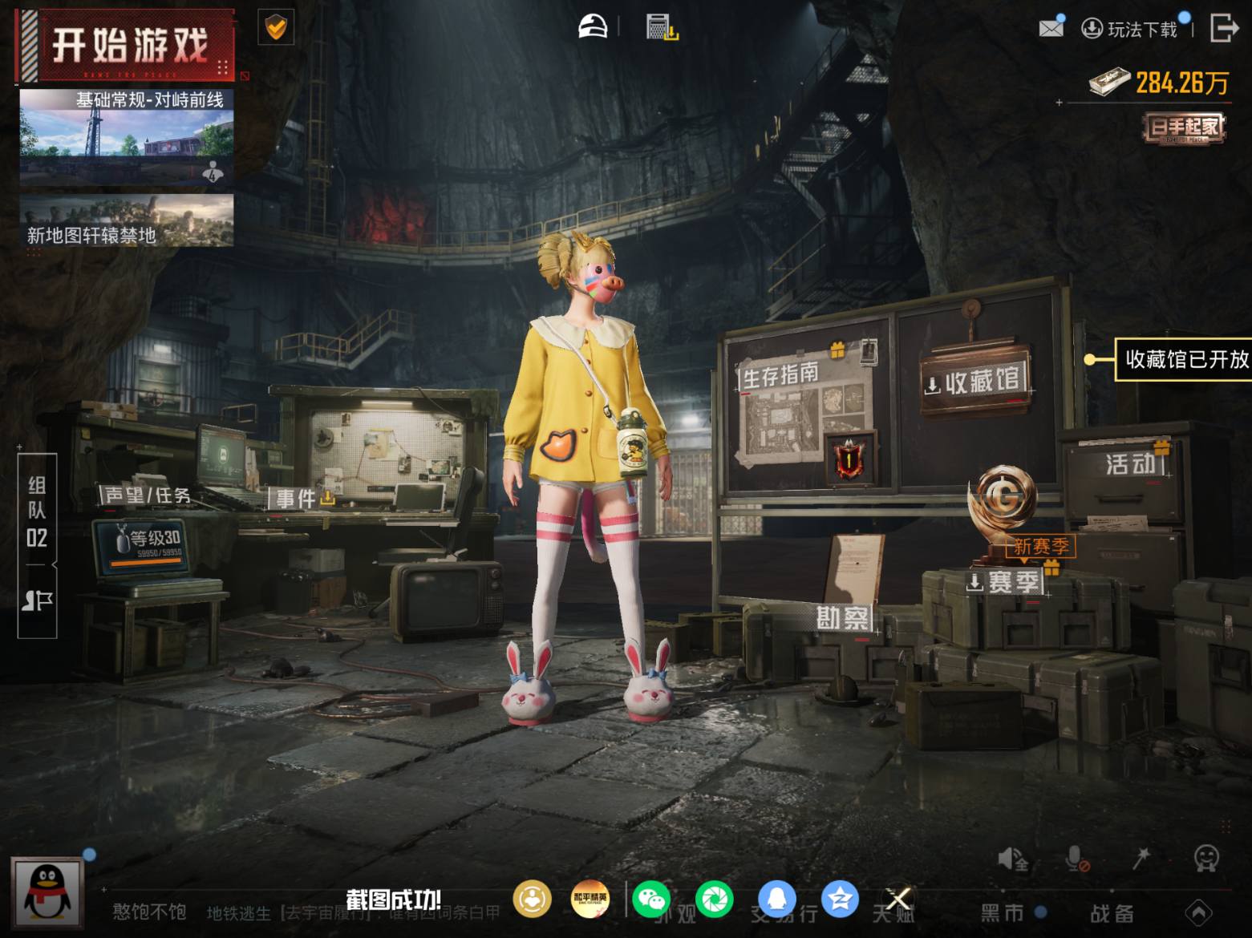1252x938 pixels.
Task: Click the exit door icon at top right
Action: pyautogui.click(x=1223, y=28)
